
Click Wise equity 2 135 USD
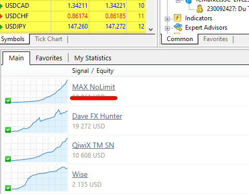(x=87, y=185)
